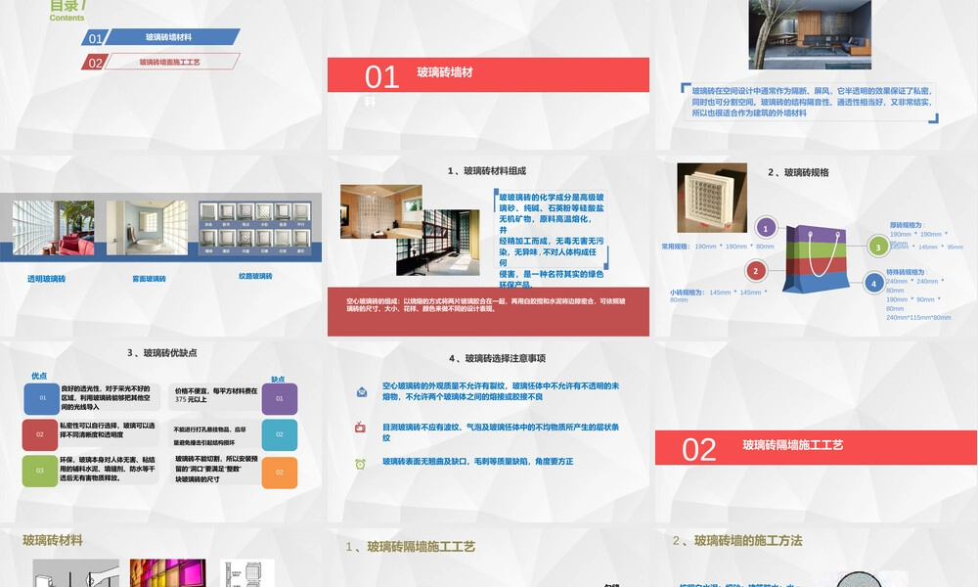This screenshot has height=587, width=978.
Task: Click the 优点 label
Action: [39, 376]
